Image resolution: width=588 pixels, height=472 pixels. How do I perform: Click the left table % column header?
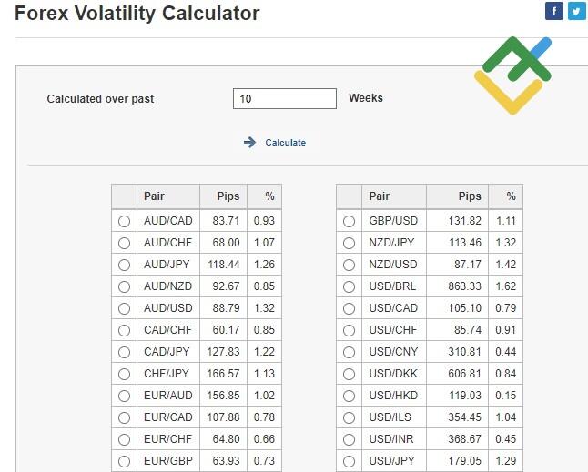click(269, 196)
